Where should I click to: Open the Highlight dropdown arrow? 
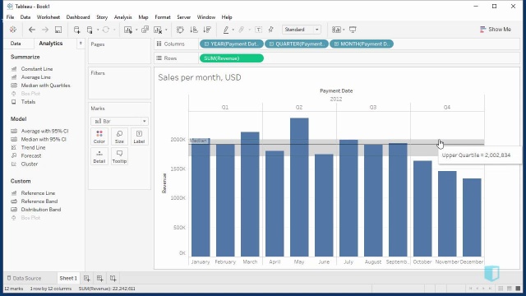tap(233, 30)
